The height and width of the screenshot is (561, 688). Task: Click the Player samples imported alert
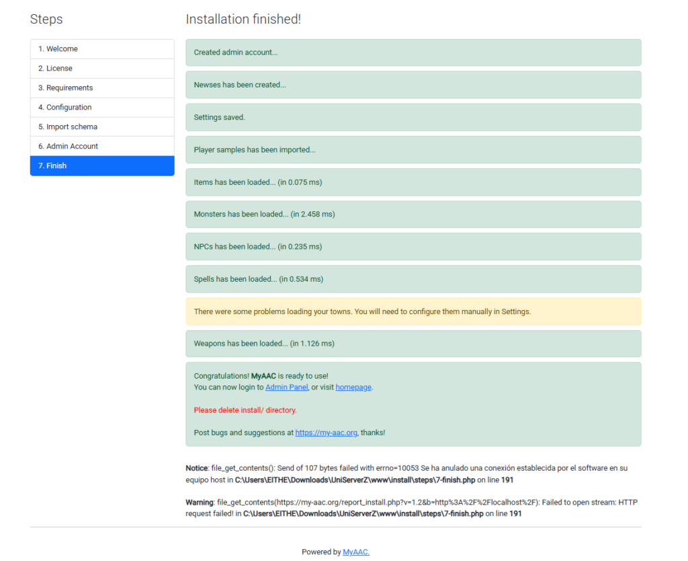(x=413, y=150)
